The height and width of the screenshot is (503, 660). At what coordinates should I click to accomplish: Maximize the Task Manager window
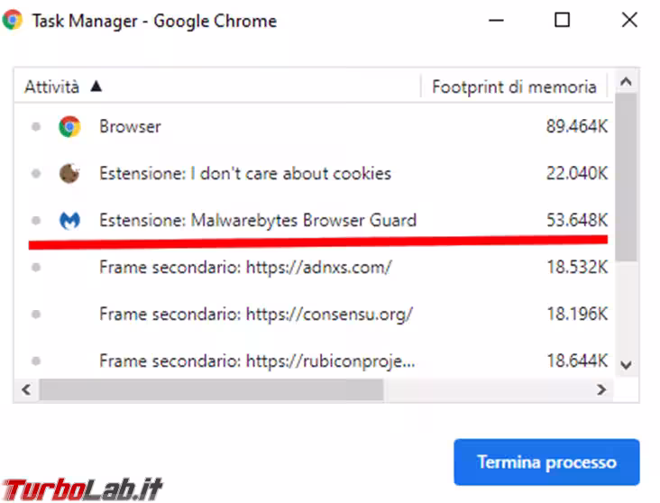pyautogui.click(x=562, y=20)
